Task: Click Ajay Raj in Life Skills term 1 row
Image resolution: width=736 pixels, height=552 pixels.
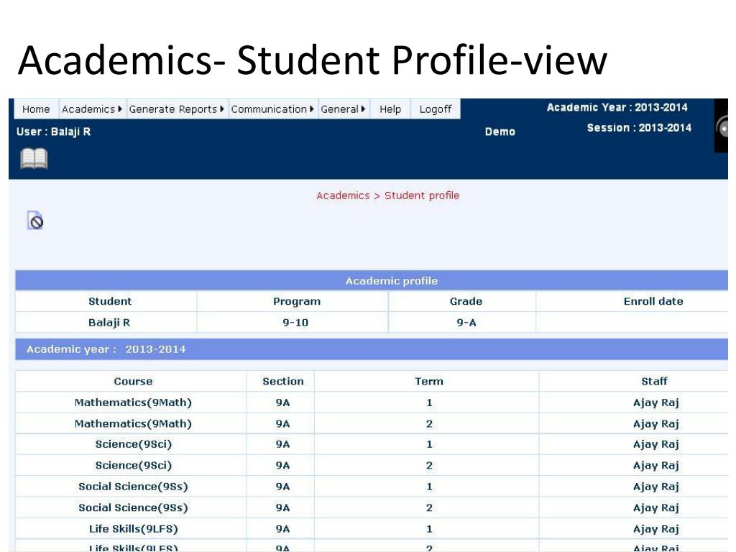Action: [x=655, y=528]
